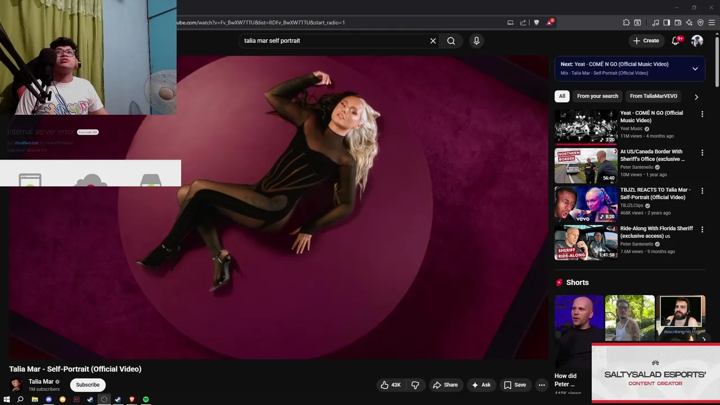
Task: Click the Shorts section heading
Action: [577, 282]
